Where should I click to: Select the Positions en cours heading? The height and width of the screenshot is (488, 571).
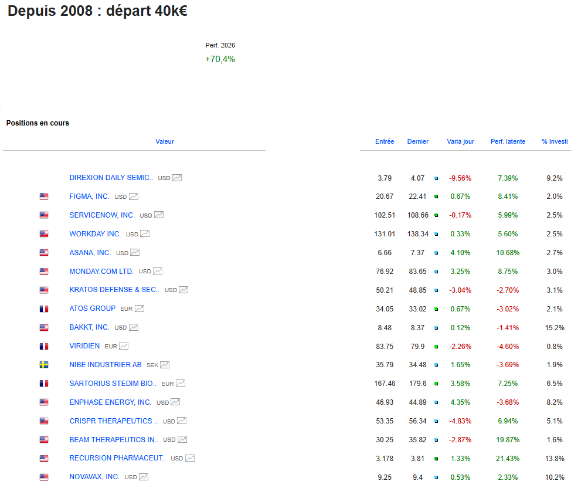[x=38, y=123]
